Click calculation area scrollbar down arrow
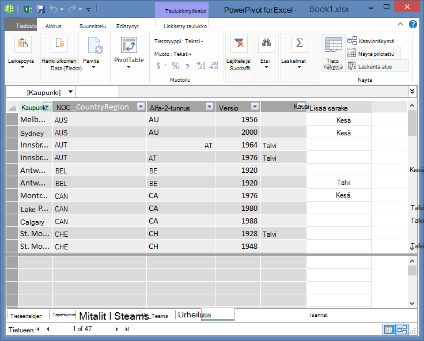The width and height of the screenshot is (424, 341). tap(412, 304)
